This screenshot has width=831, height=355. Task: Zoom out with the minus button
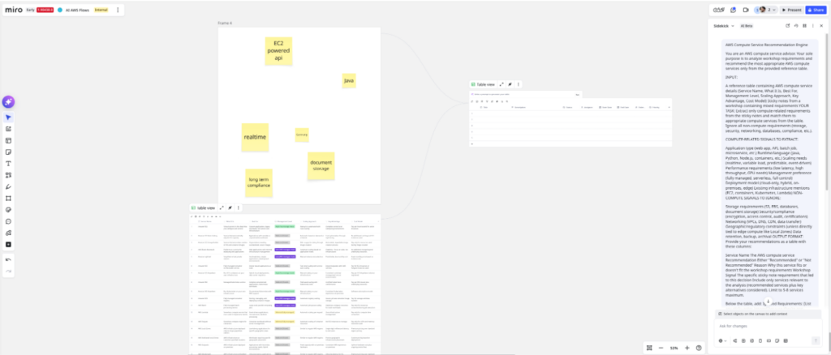point(661,348)
